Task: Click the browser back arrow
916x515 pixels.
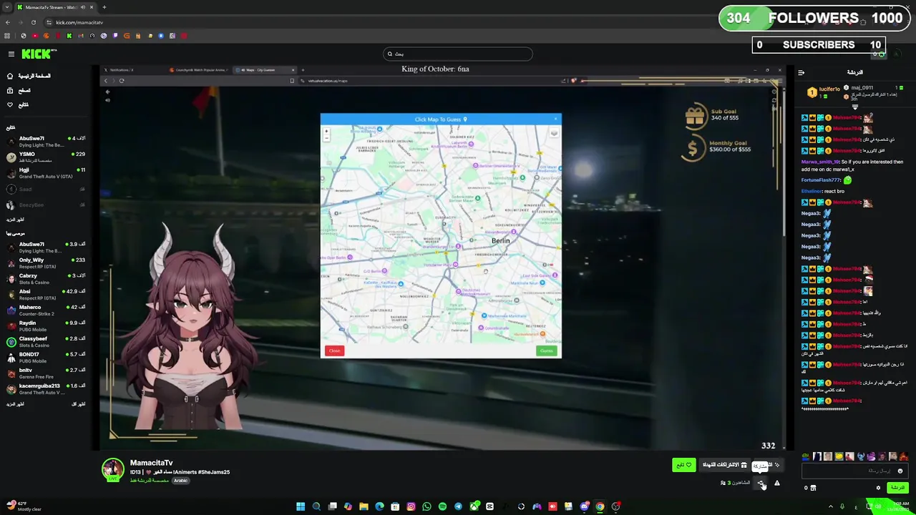Action: pyautogui.click(x=7, y=22)
